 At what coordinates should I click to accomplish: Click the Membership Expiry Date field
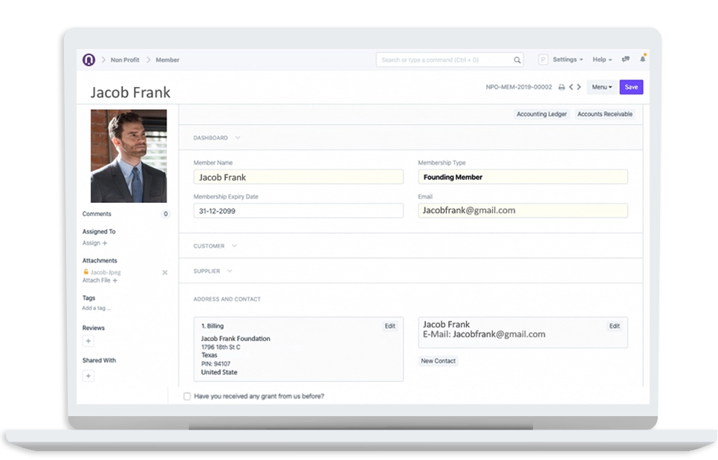tap(298, 211)
